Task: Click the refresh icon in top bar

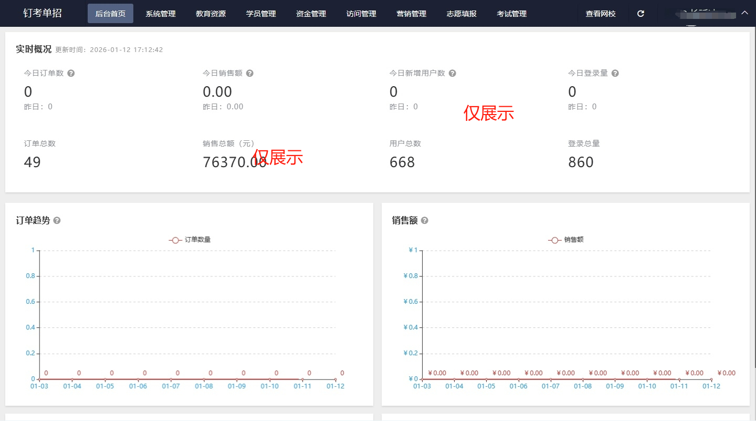Action: click(x=640, y=14)
